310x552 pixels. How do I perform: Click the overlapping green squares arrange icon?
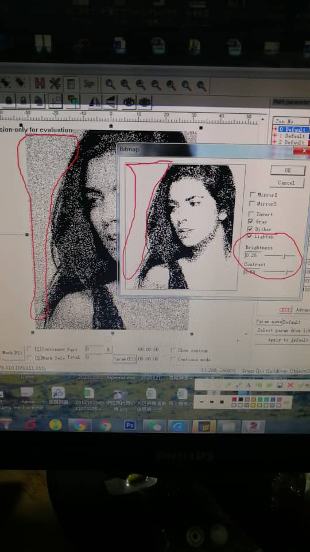tap(73, 101)
